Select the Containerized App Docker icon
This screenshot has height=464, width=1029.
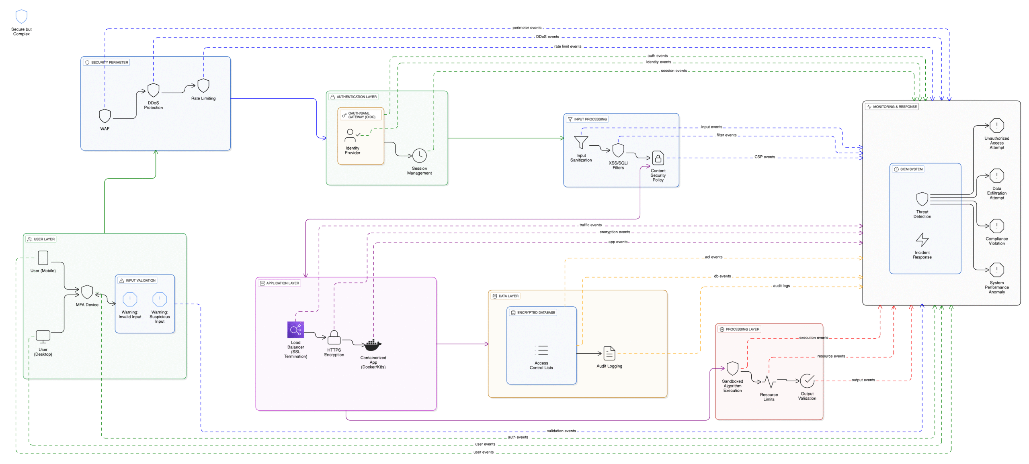(373, 345)
